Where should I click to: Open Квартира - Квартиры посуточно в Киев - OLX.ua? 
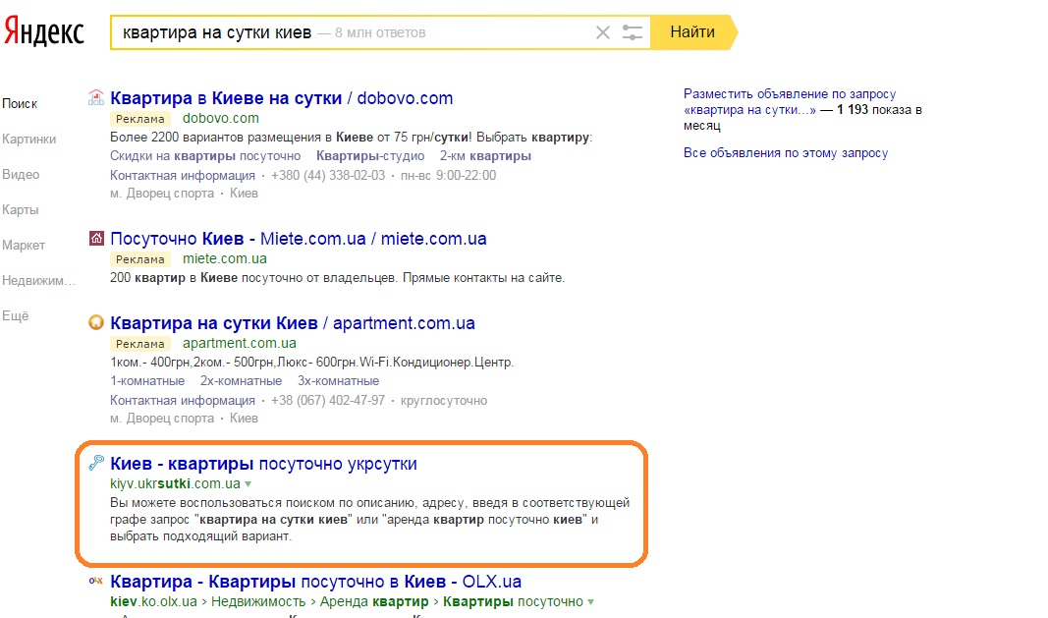click(315, 582)
